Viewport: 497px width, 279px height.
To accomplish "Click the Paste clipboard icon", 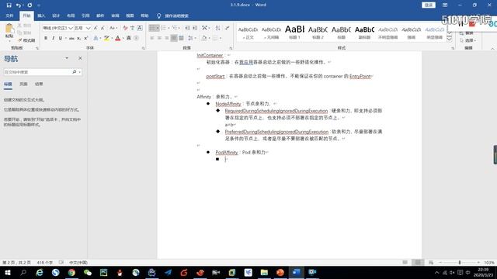I will [x=9, y=29].
